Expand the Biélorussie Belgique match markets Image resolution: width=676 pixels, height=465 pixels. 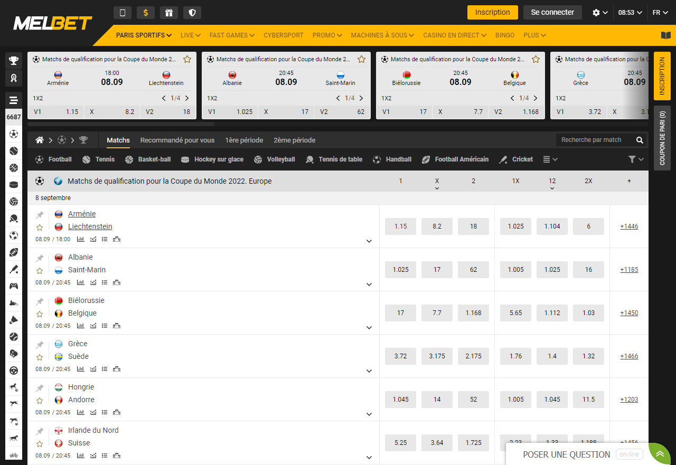pyautogui.click(x=369, y=328)
